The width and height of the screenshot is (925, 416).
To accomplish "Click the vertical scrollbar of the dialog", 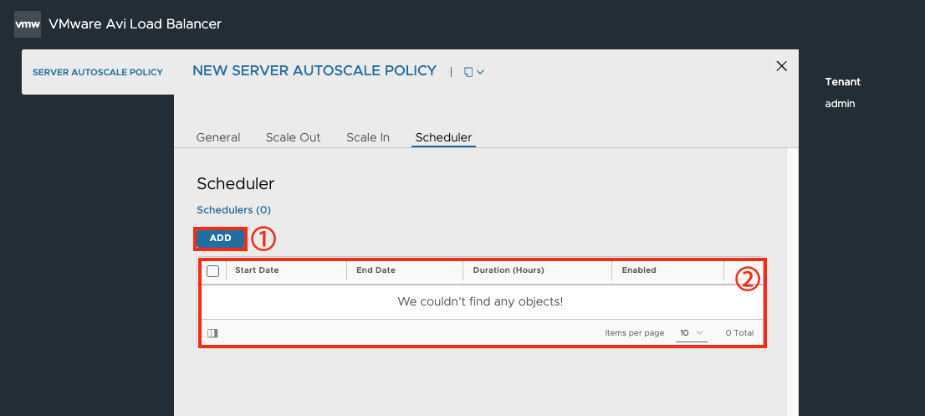I will tap(792, 282).
